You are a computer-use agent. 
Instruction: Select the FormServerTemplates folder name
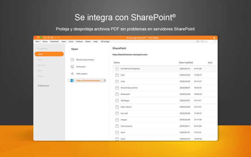(x=130, y=68)
